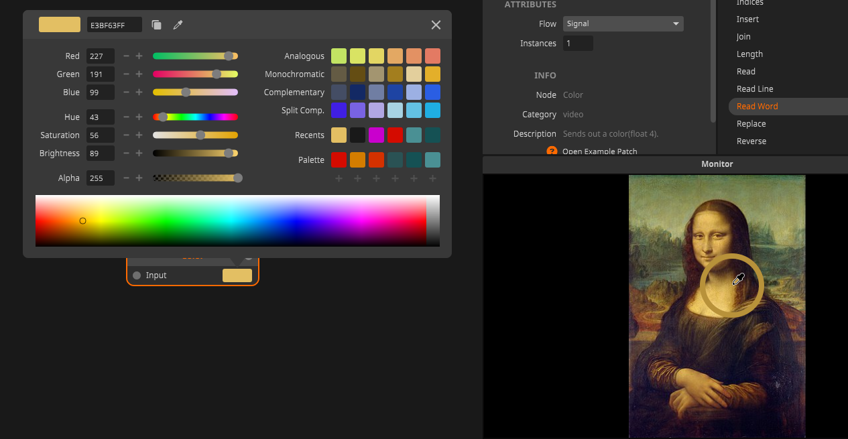Click the copy color icon next to hex field
848x439 pixels.
point(156,25)
